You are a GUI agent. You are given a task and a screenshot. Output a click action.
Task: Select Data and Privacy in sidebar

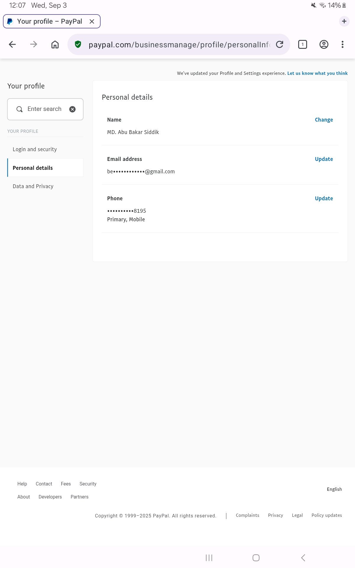pyautogui.click(x=33, y=186)
